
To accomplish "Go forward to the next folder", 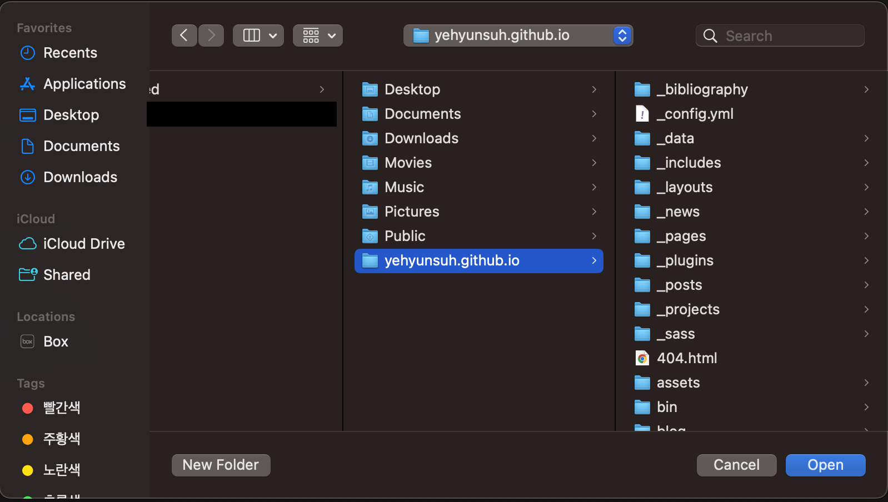I will pos(211,36).
